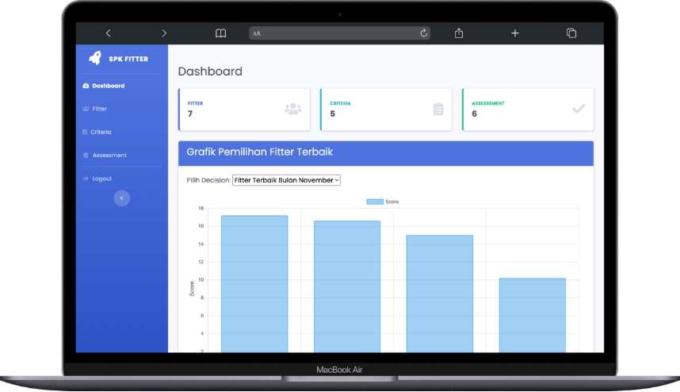Image resolution: width=680 pixels, height=392 pixels.
Task: Open Criteria page from sidebar
Action: [101, 132]
